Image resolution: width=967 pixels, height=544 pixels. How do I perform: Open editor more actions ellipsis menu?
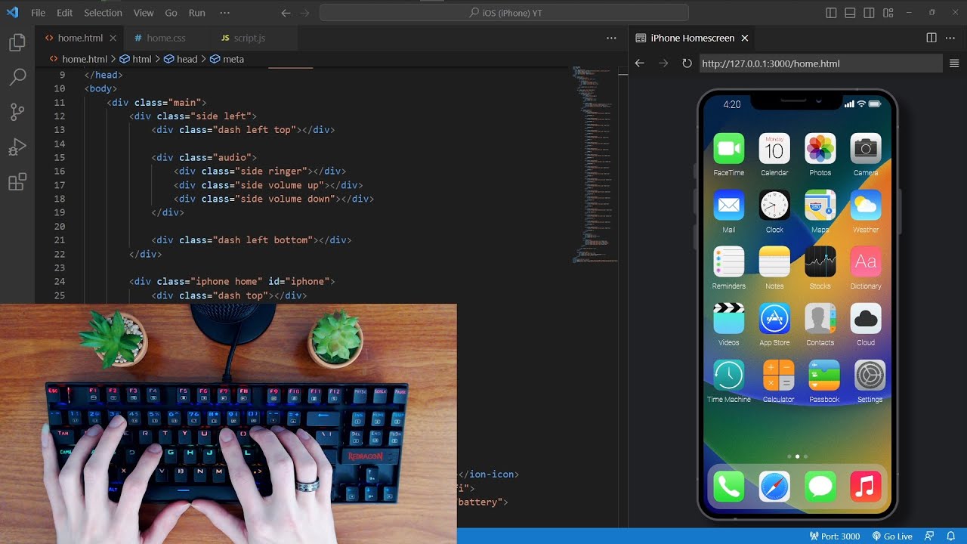(x=611, y=38)
